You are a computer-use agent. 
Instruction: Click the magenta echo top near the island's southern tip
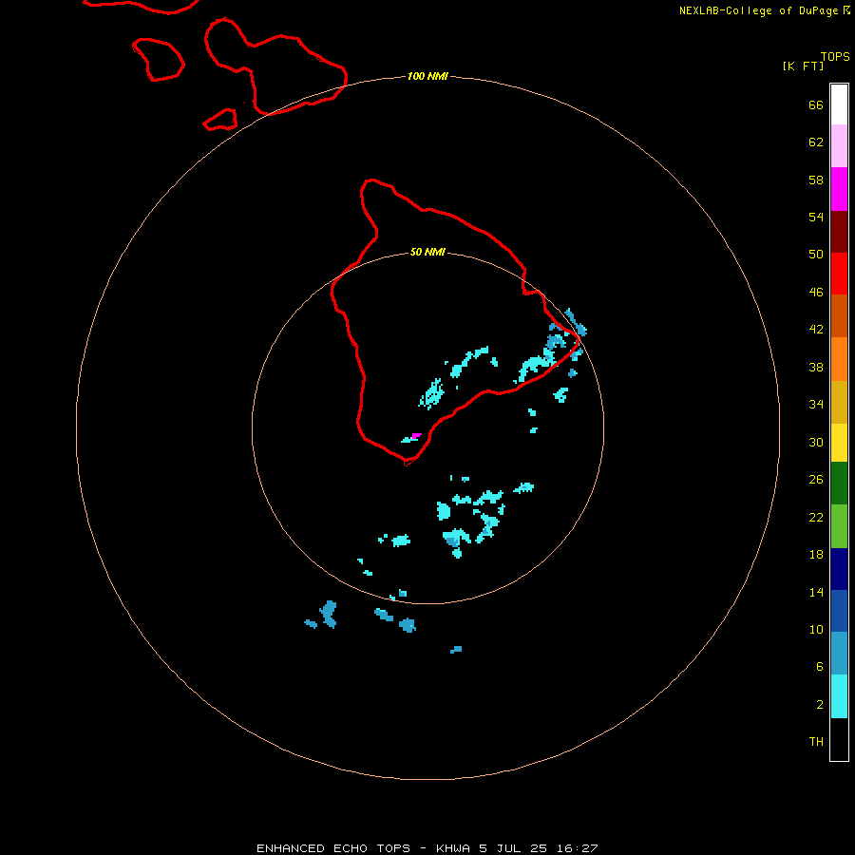click(416, 435)
